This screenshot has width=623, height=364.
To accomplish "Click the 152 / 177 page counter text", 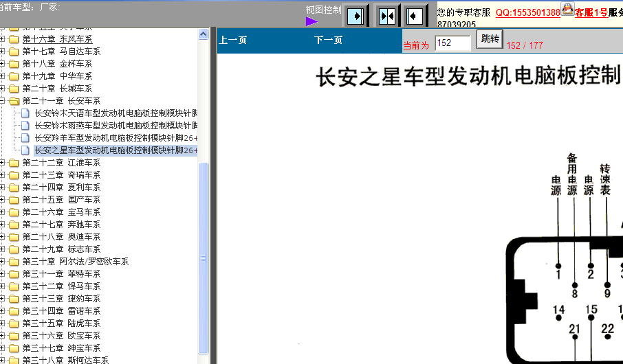I will tap(525, 45).
